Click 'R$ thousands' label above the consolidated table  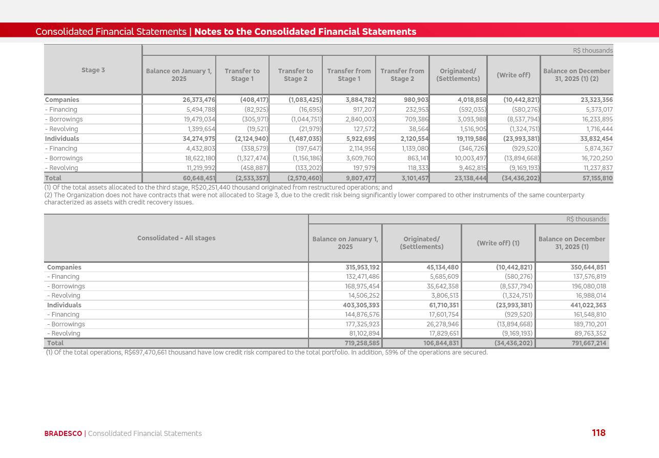[x=586, y=219]
